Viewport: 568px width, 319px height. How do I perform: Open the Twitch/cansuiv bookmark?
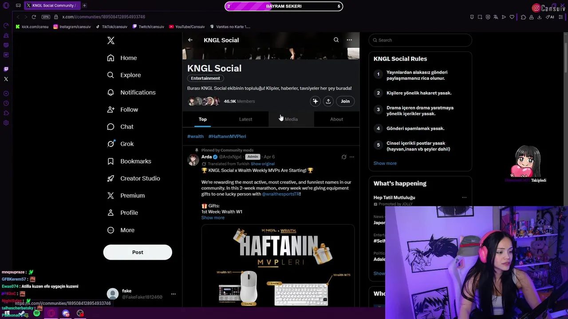[x=148, y=27]
